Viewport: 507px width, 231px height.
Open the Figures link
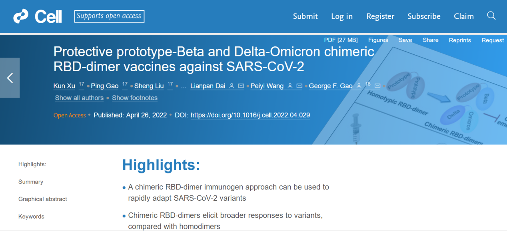pyautogui.click(x=378, y=40)
